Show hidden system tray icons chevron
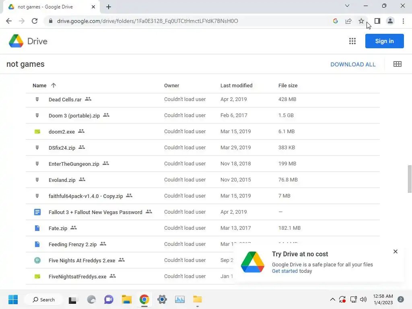Screen dimensions: 412x309 click(x=332, y=299)
